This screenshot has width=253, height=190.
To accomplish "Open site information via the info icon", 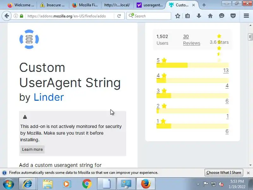I will tap(15, 16).
